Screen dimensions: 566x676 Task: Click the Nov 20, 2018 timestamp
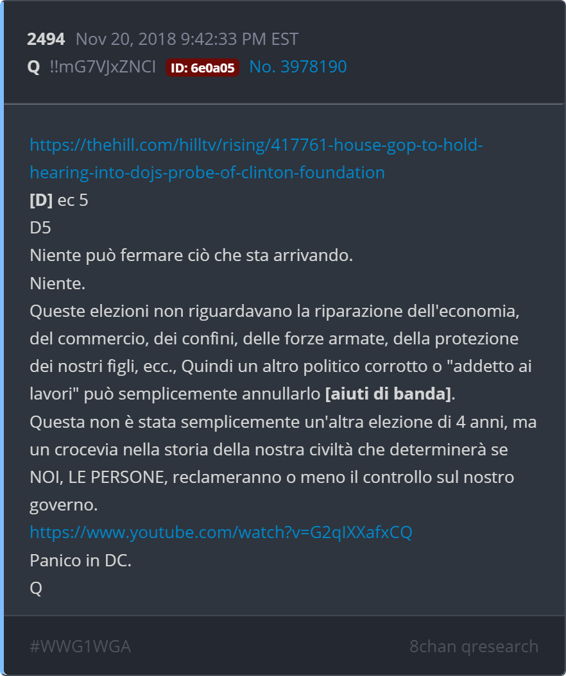(x=187, y=39)
